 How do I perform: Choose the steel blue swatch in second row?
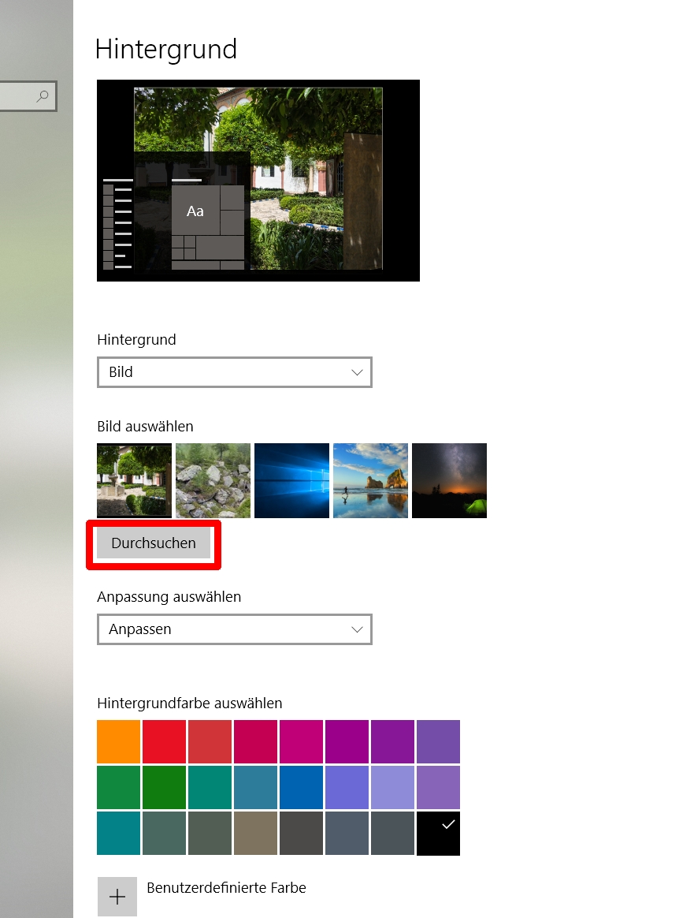[x=255, y=787]
